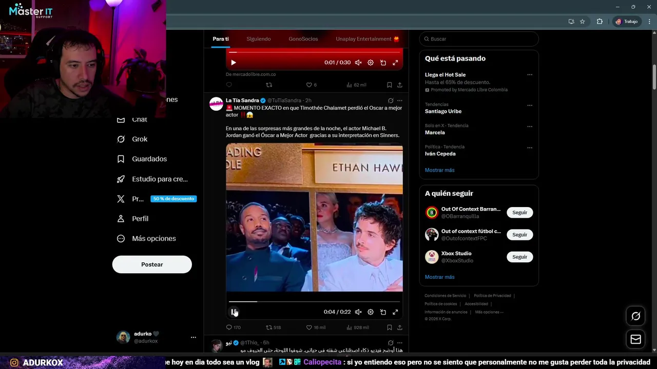
Task: Open floating Grok button
Action: [635, 316]
